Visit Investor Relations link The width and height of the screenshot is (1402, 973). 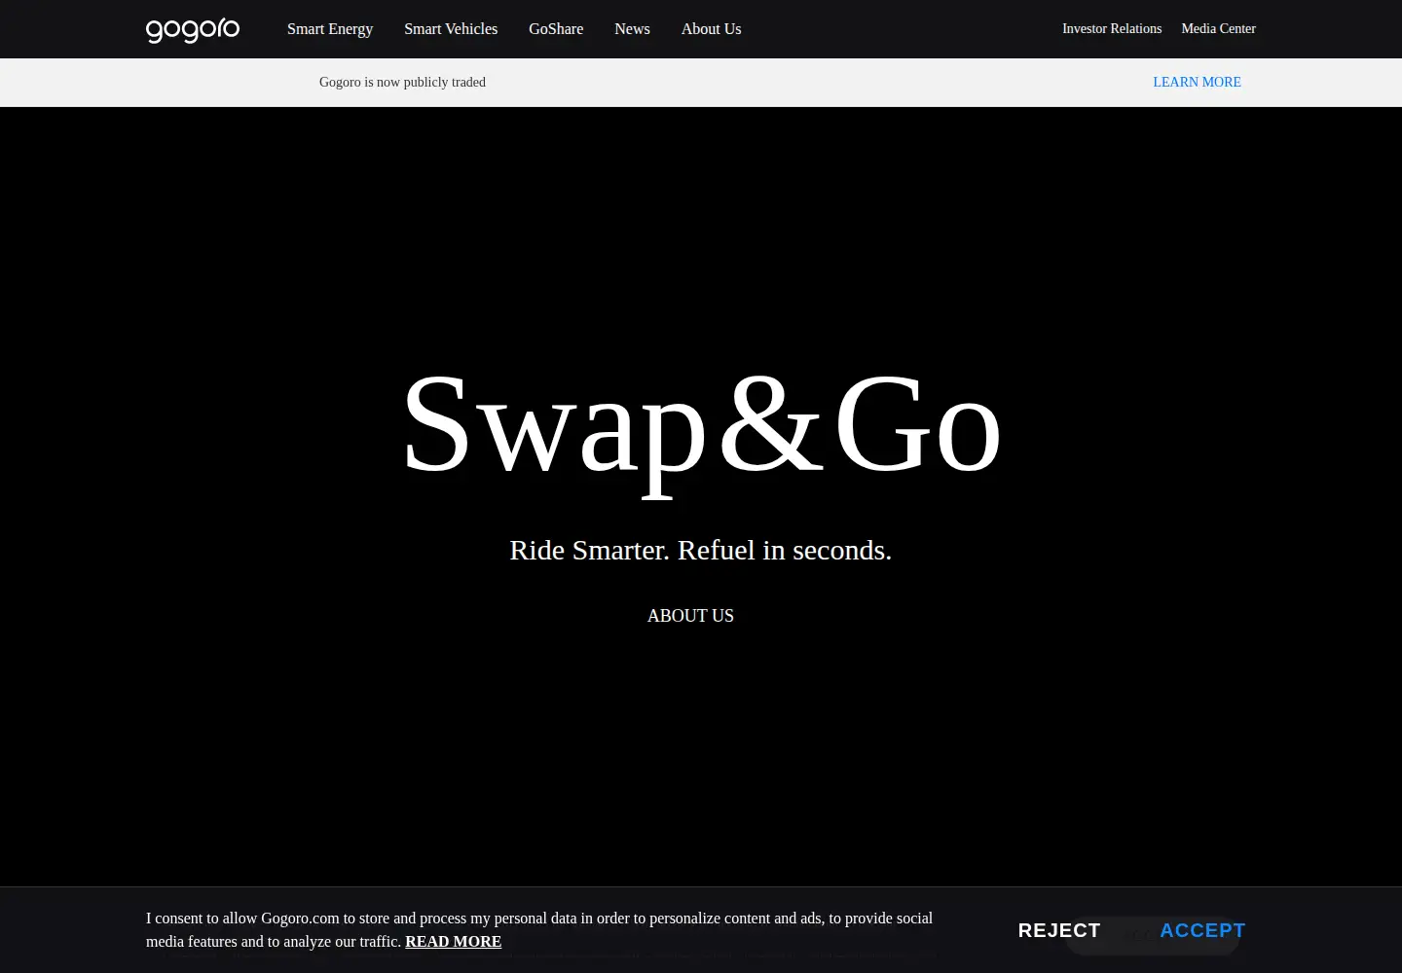1112,29
